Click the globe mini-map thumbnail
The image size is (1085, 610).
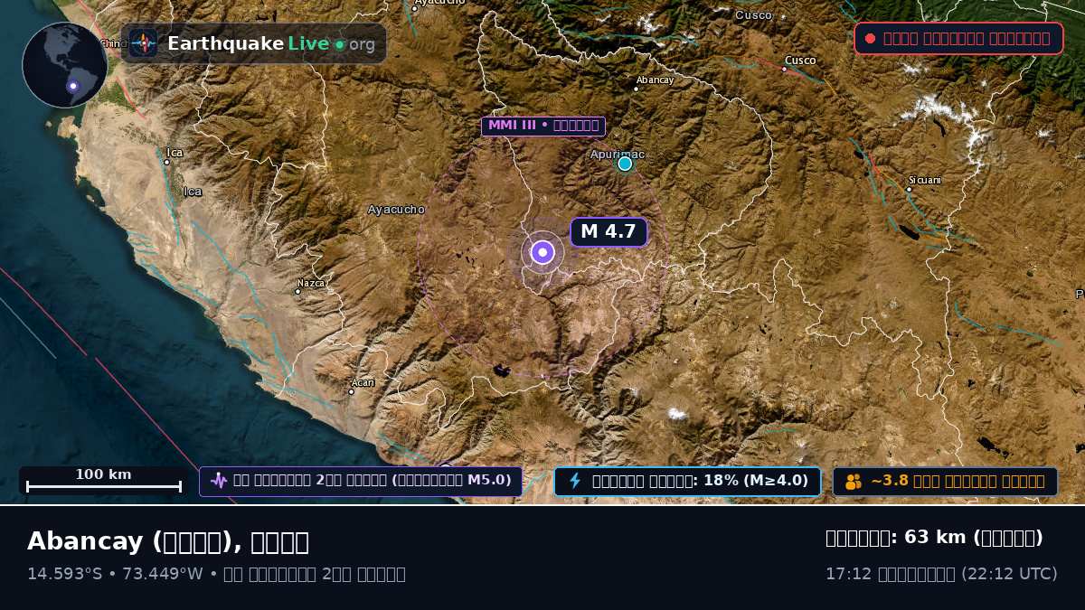tap(65, 65)
